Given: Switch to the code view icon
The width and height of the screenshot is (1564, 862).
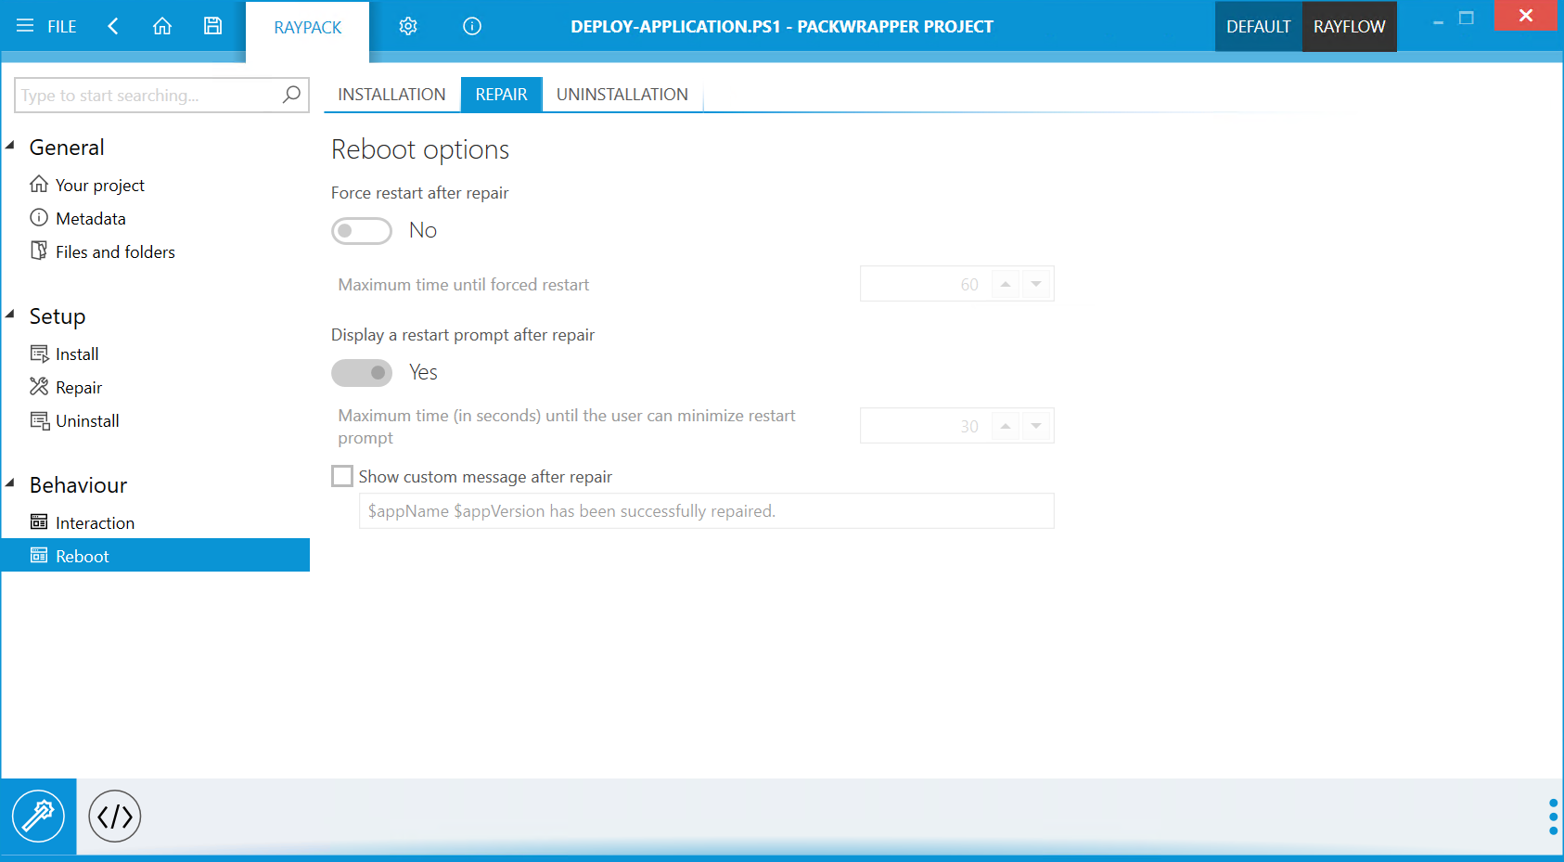Looking at the screenshot, I should point(114,817).
